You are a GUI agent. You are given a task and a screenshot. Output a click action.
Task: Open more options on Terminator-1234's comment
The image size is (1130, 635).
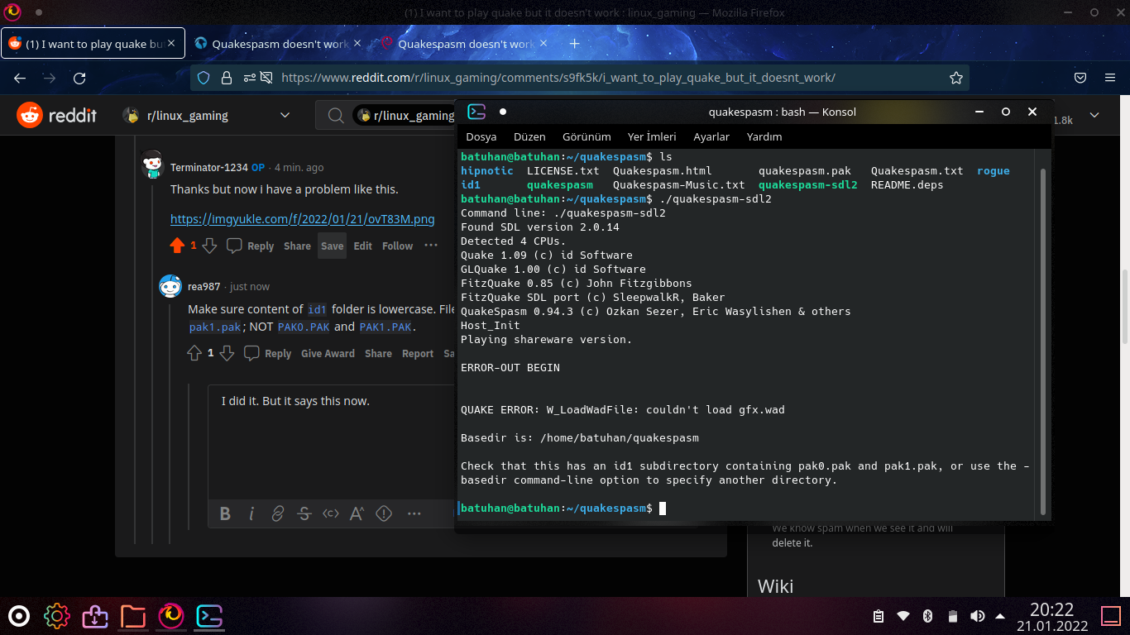pyautogui.click(x=431, y=246)
